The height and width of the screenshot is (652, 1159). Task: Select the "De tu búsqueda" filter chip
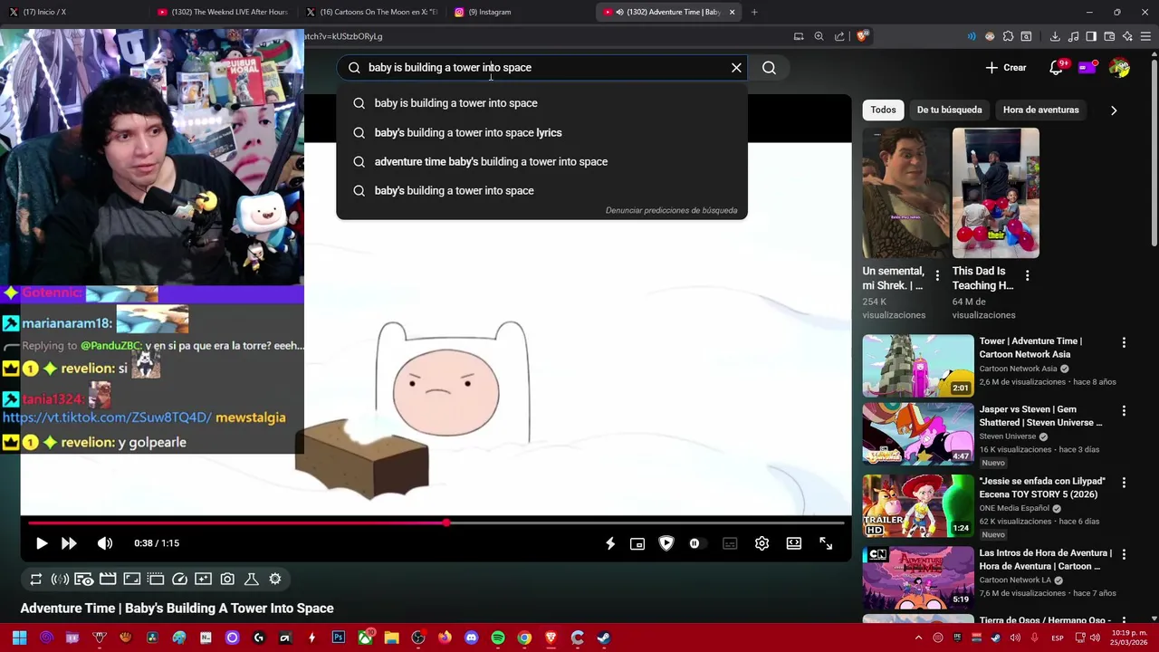[x=949, y=110]
